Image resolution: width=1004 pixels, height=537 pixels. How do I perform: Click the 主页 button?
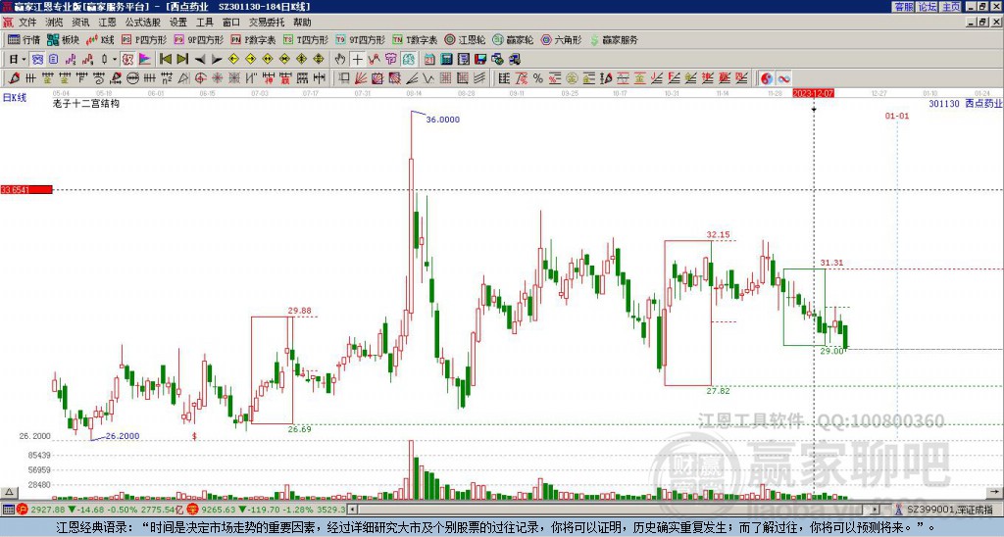951,7
